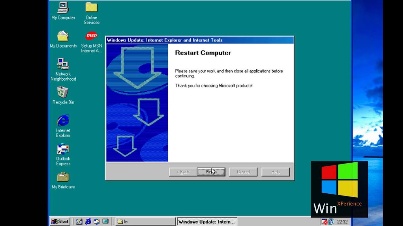The width and height of the screenshot is (403, 226).
Task: Open Outlook Express from the Quick Launch bar
Action: point(97,221)
